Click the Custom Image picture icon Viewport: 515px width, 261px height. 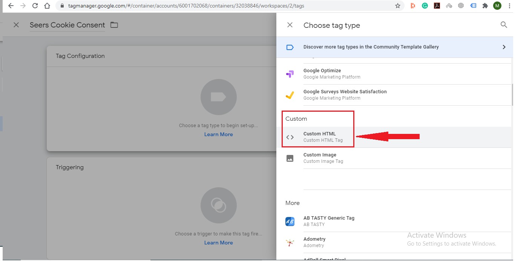290,158
